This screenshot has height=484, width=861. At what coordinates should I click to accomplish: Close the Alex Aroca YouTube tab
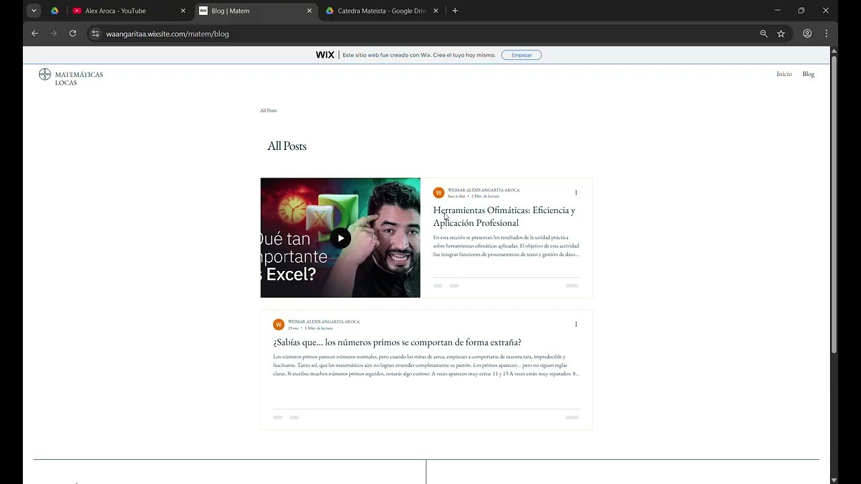pyautogui.click(x=183, y=11)
